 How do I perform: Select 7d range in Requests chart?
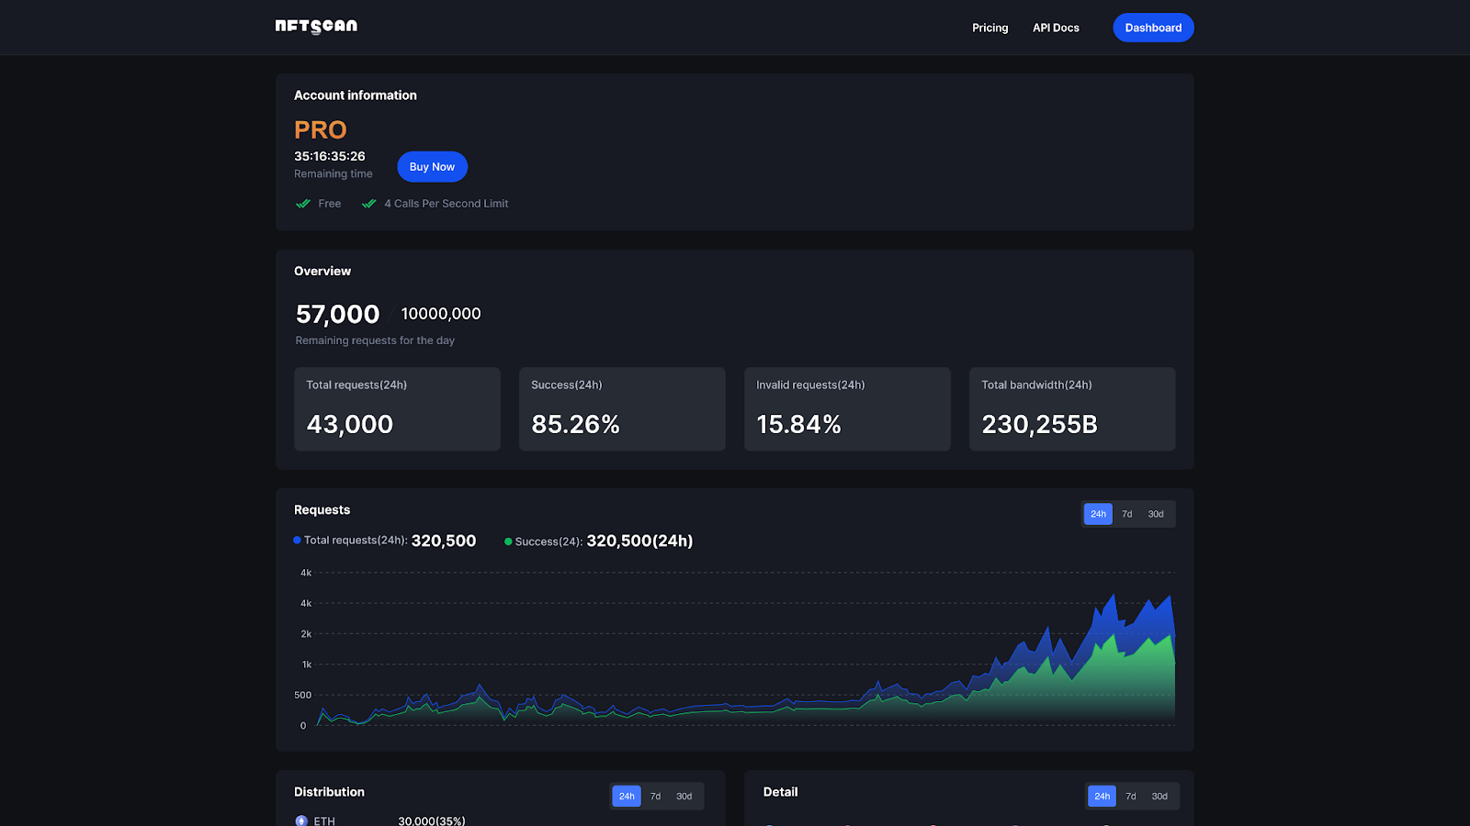1126,514
